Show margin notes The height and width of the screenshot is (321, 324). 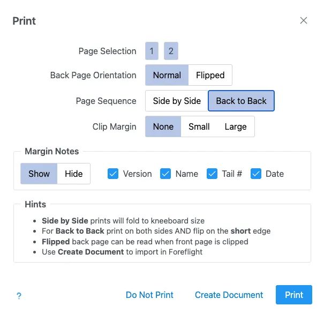coord(39,174)
